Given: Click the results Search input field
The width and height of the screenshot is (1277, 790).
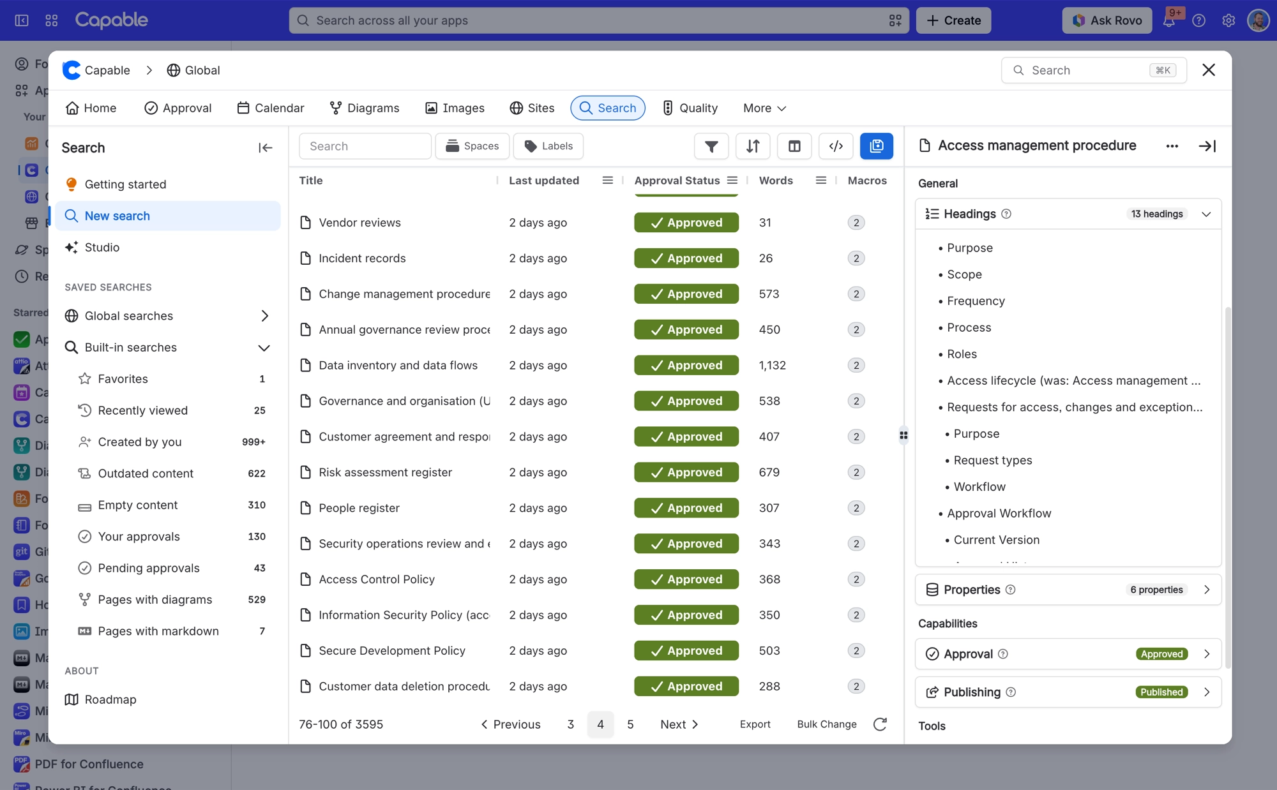Looking at the screenshot, I should [x=365, y=146].
